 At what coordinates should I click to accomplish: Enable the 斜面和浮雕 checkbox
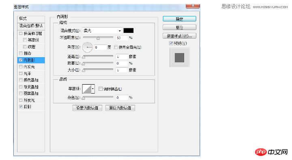[21, 33]
